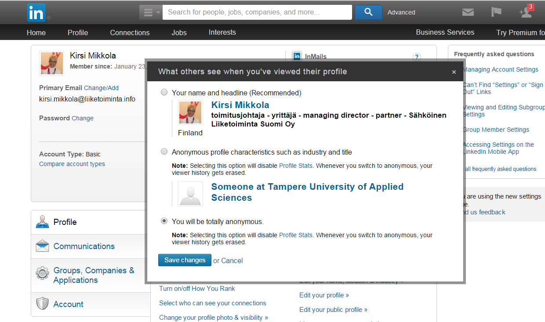Click 'Someone at Tampere University' preview link
The height and width of the screenshot is (322, 545).
click(x=307, y=192)
